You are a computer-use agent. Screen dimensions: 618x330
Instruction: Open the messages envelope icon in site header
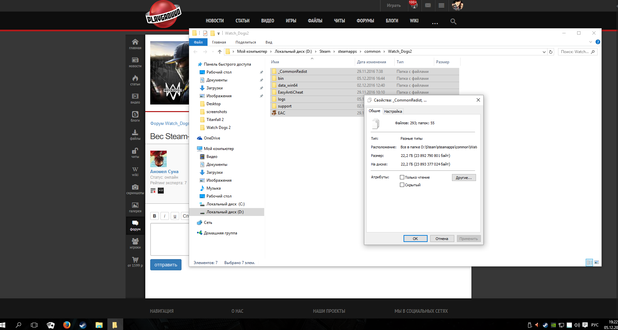click(x=428, y=5)
